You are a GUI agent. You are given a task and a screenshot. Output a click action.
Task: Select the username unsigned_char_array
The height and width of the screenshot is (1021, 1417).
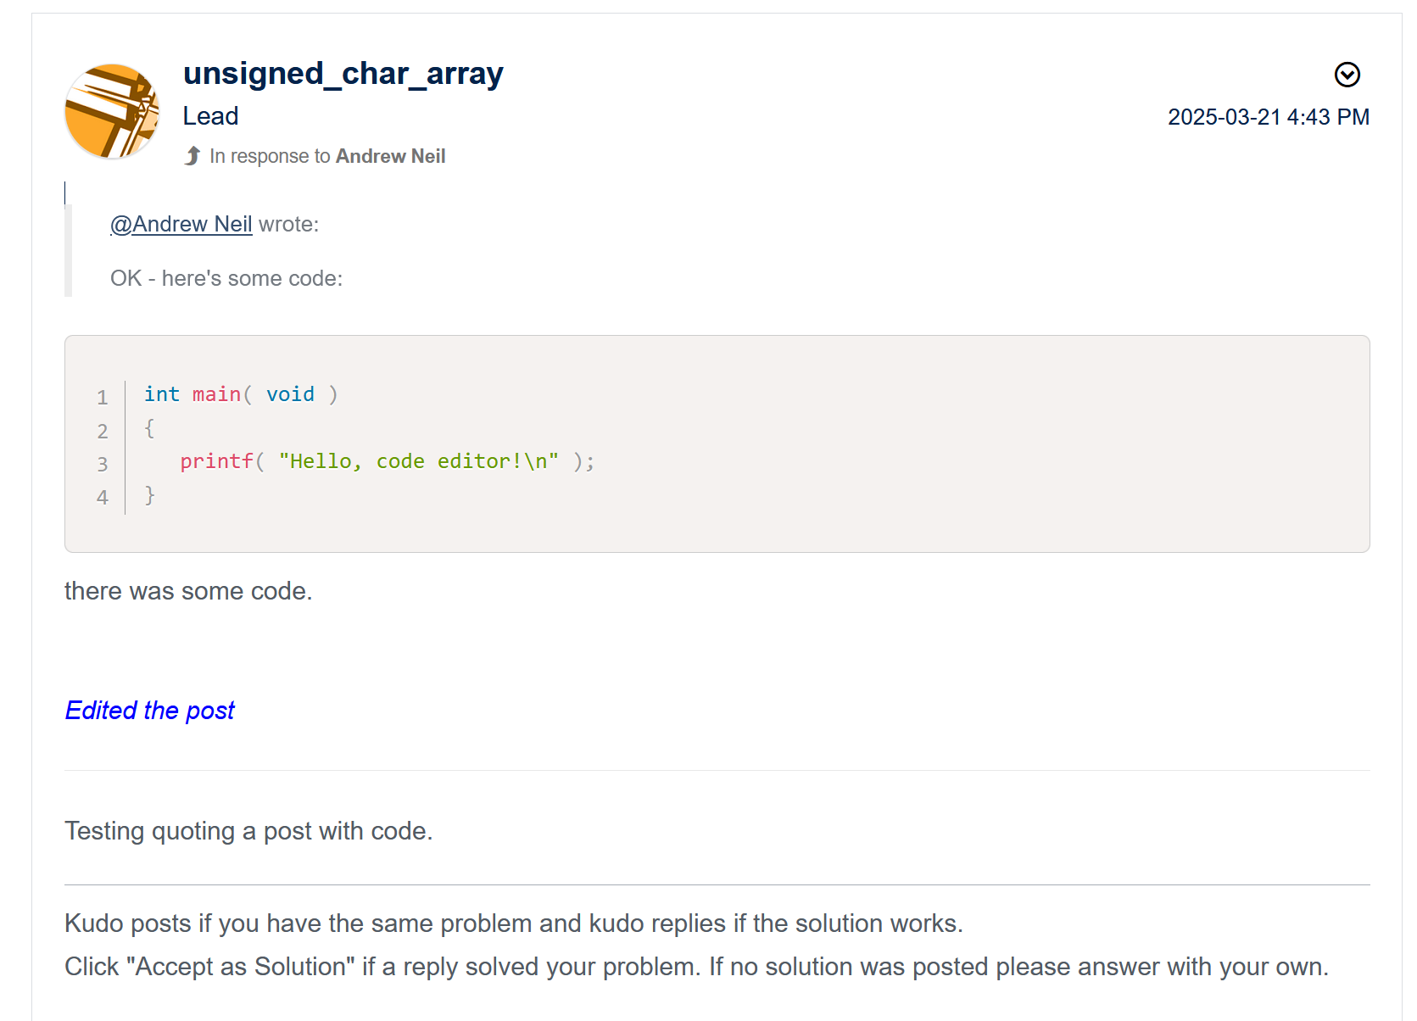point(343,74)
